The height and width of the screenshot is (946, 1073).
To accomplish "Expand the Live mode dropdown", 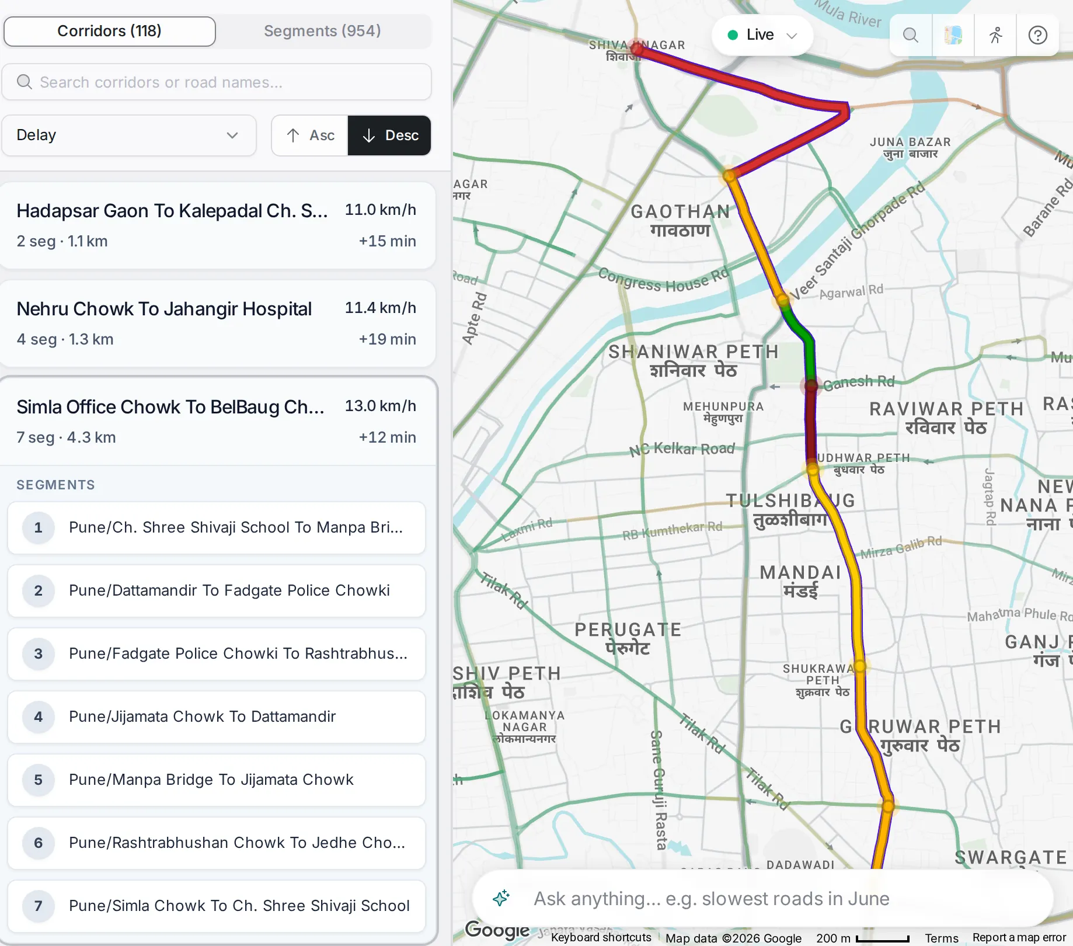I will pos(762,35).
